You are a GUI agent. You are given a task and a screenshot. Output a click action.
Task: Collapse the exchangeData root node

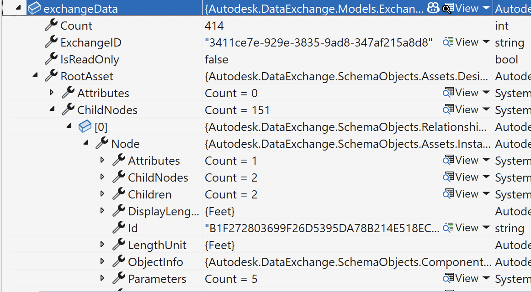coord(18,7)
